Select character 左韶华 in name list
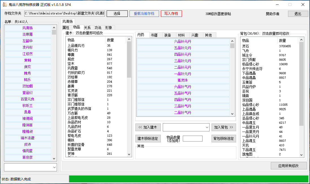This screenshot has width=310, height=184. click(28, 41)
